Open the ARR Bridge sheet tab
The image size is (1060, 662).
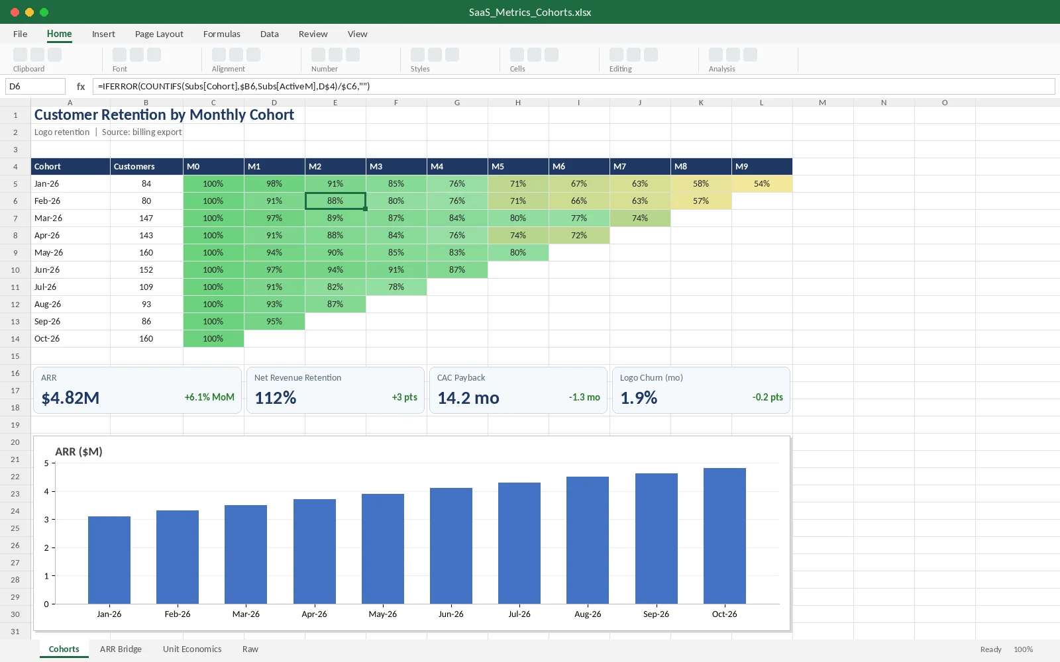click(x=121, y=649)
